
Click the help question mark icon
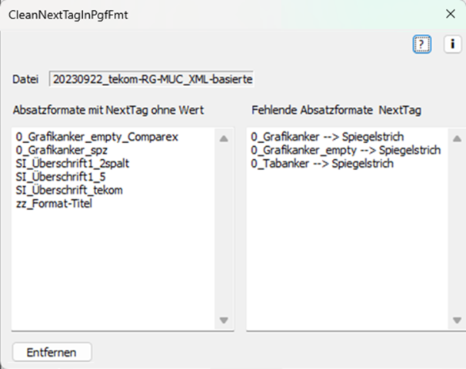tap(421, 45)
